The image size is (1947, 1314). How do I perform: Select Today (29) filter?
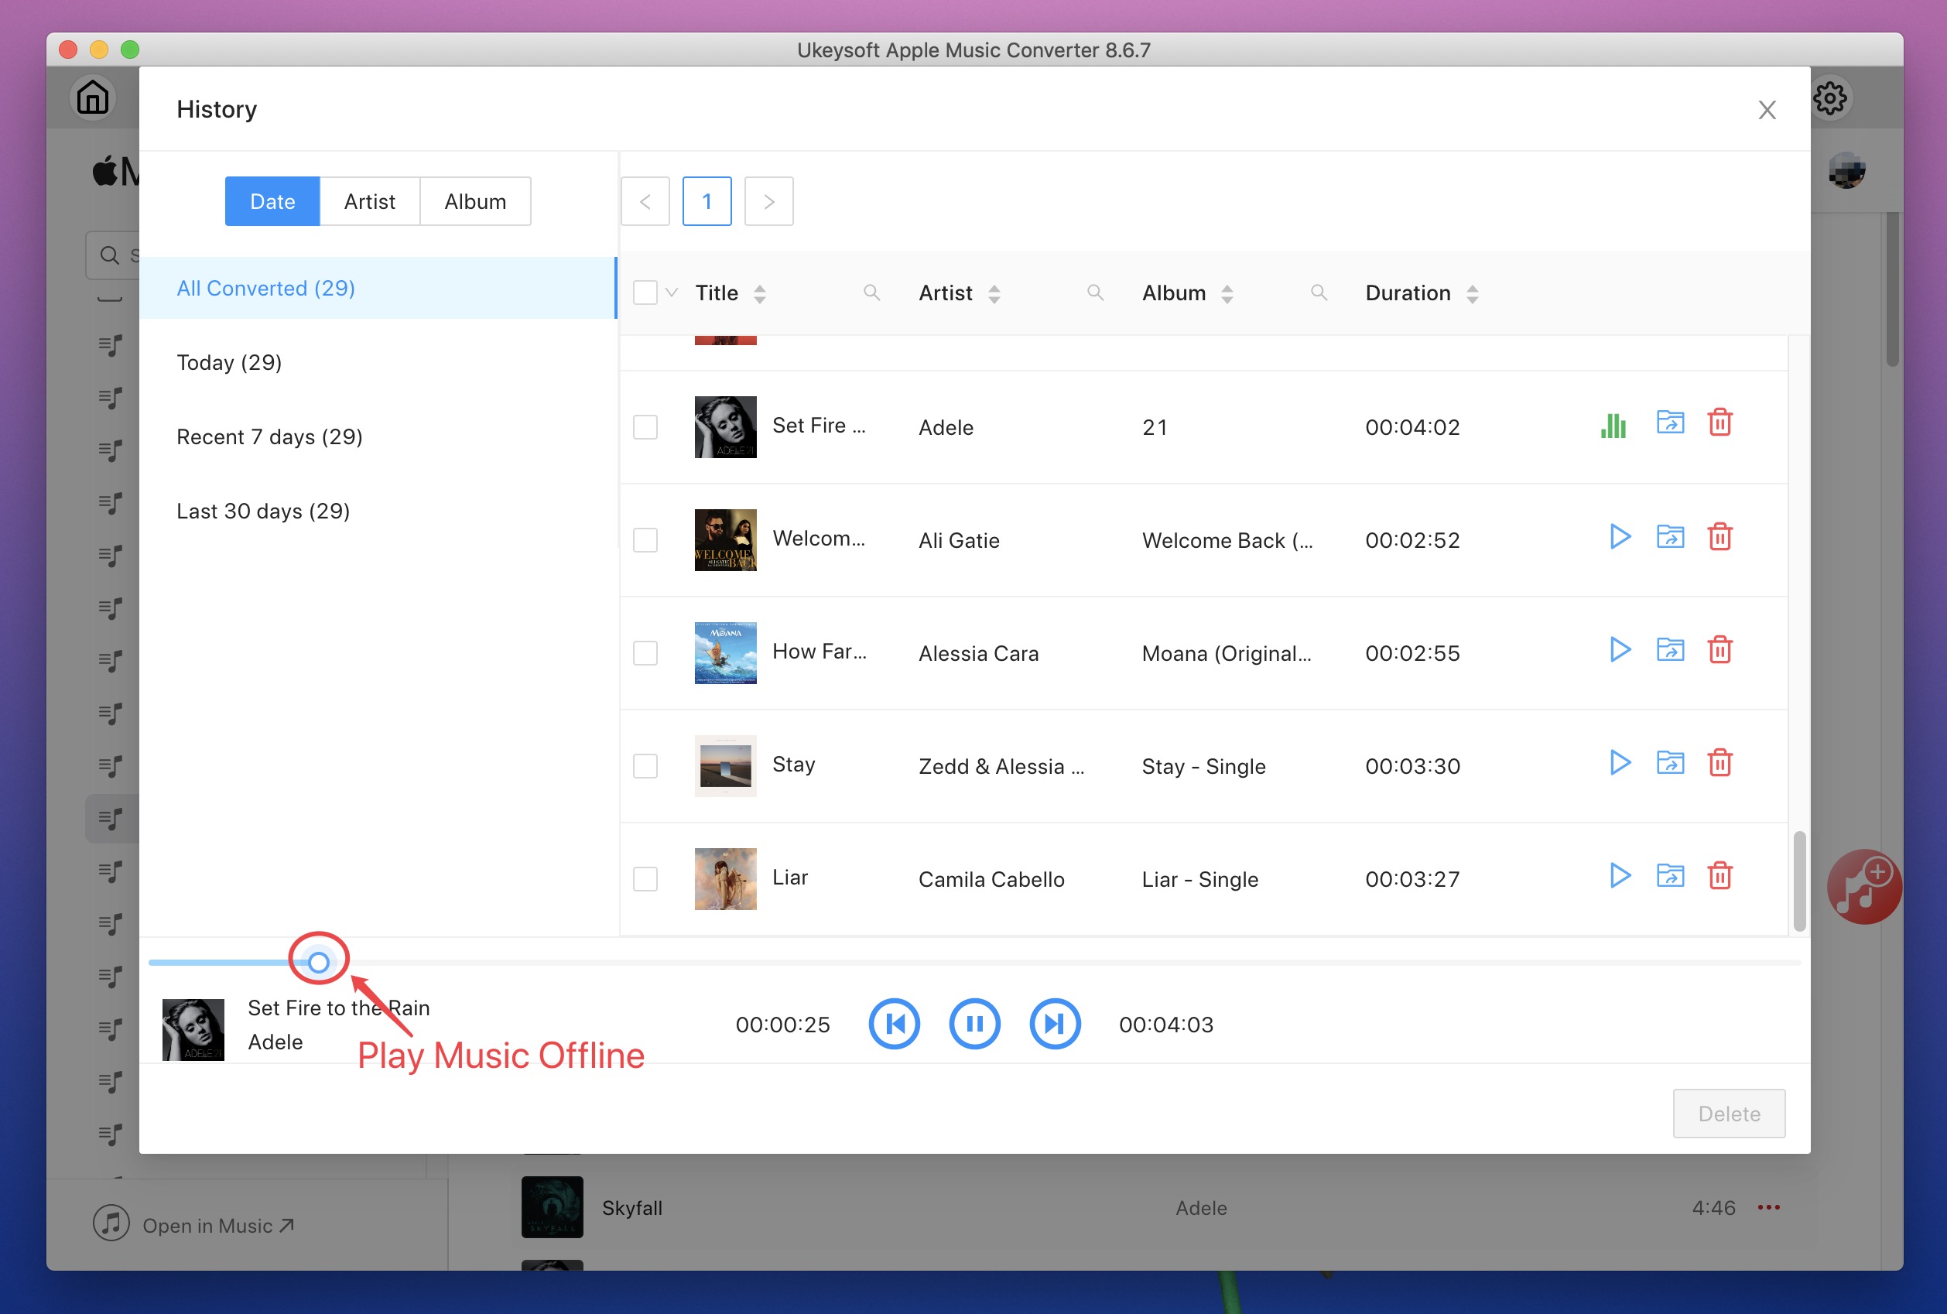[x=378, y=362]
